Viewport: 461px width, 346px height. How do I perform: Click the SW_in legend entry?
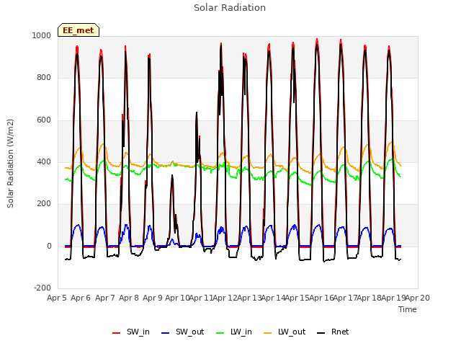(131, 332)
